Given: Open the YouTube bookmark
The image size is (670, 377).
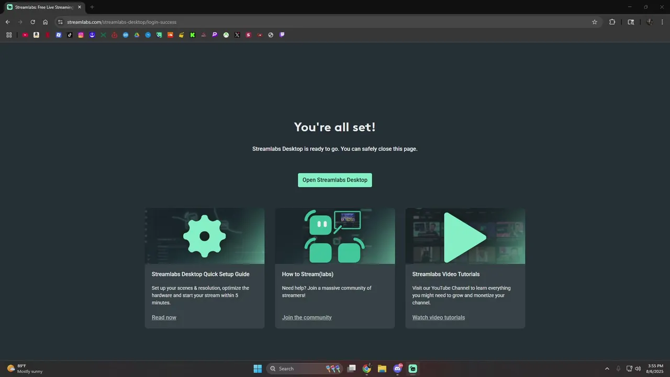Looking at the screenshot, I should click(25, 35).
